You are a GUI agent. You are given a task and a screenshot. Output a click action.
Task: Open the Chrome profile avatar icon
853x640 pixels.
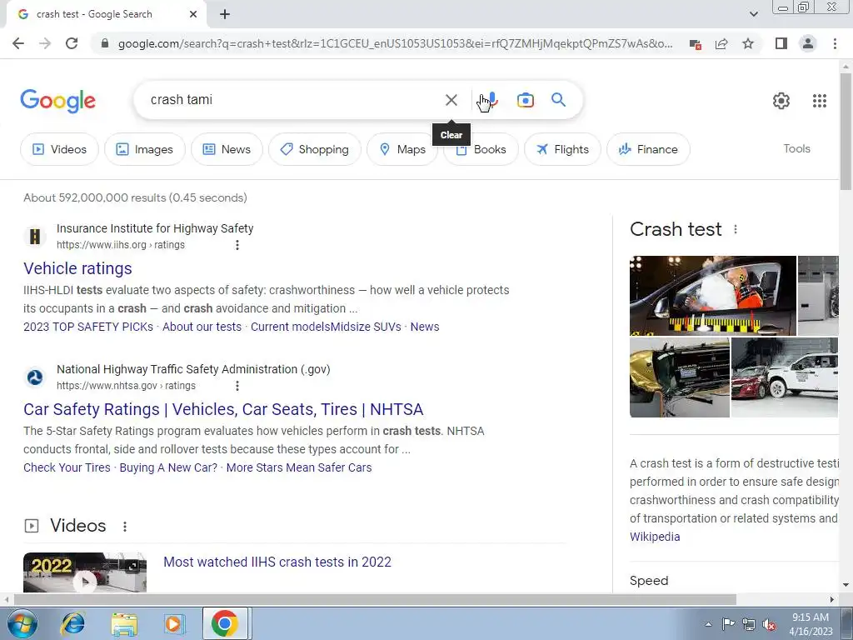click(808, 43)
